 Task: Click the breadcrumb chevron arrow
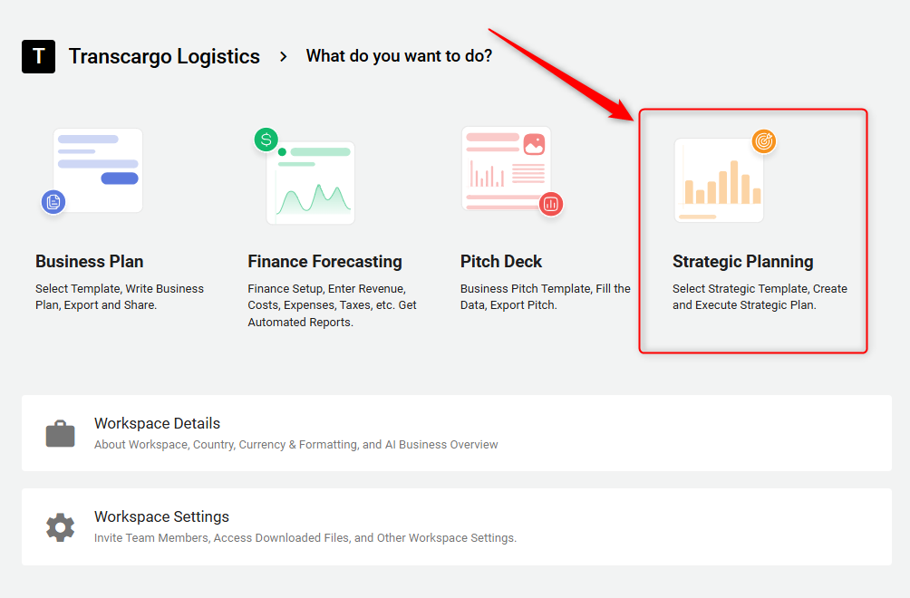coord(284,56)
